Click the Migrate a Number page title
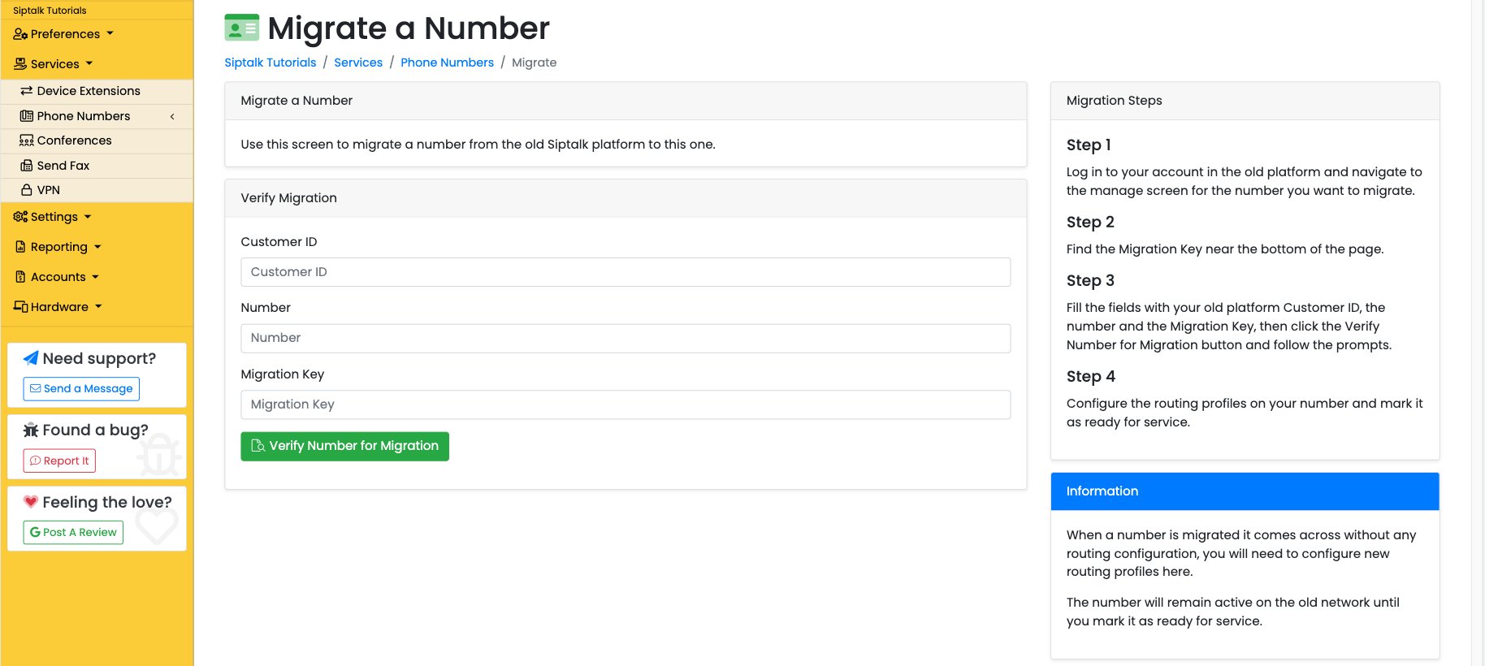Screen dimensions: 1485x666 (409, 28)
